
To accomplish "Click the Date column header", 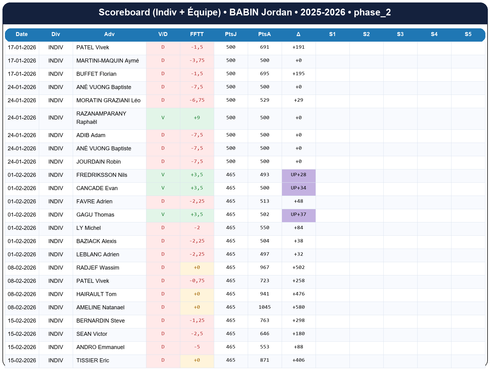I will (22, 34).
